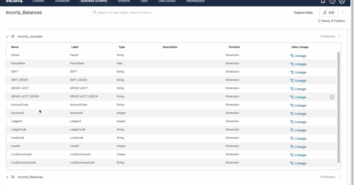Open Lineage for the LedgerId row
The height and width of the screenshot is (185, 354).
click(x=298, y=122)
